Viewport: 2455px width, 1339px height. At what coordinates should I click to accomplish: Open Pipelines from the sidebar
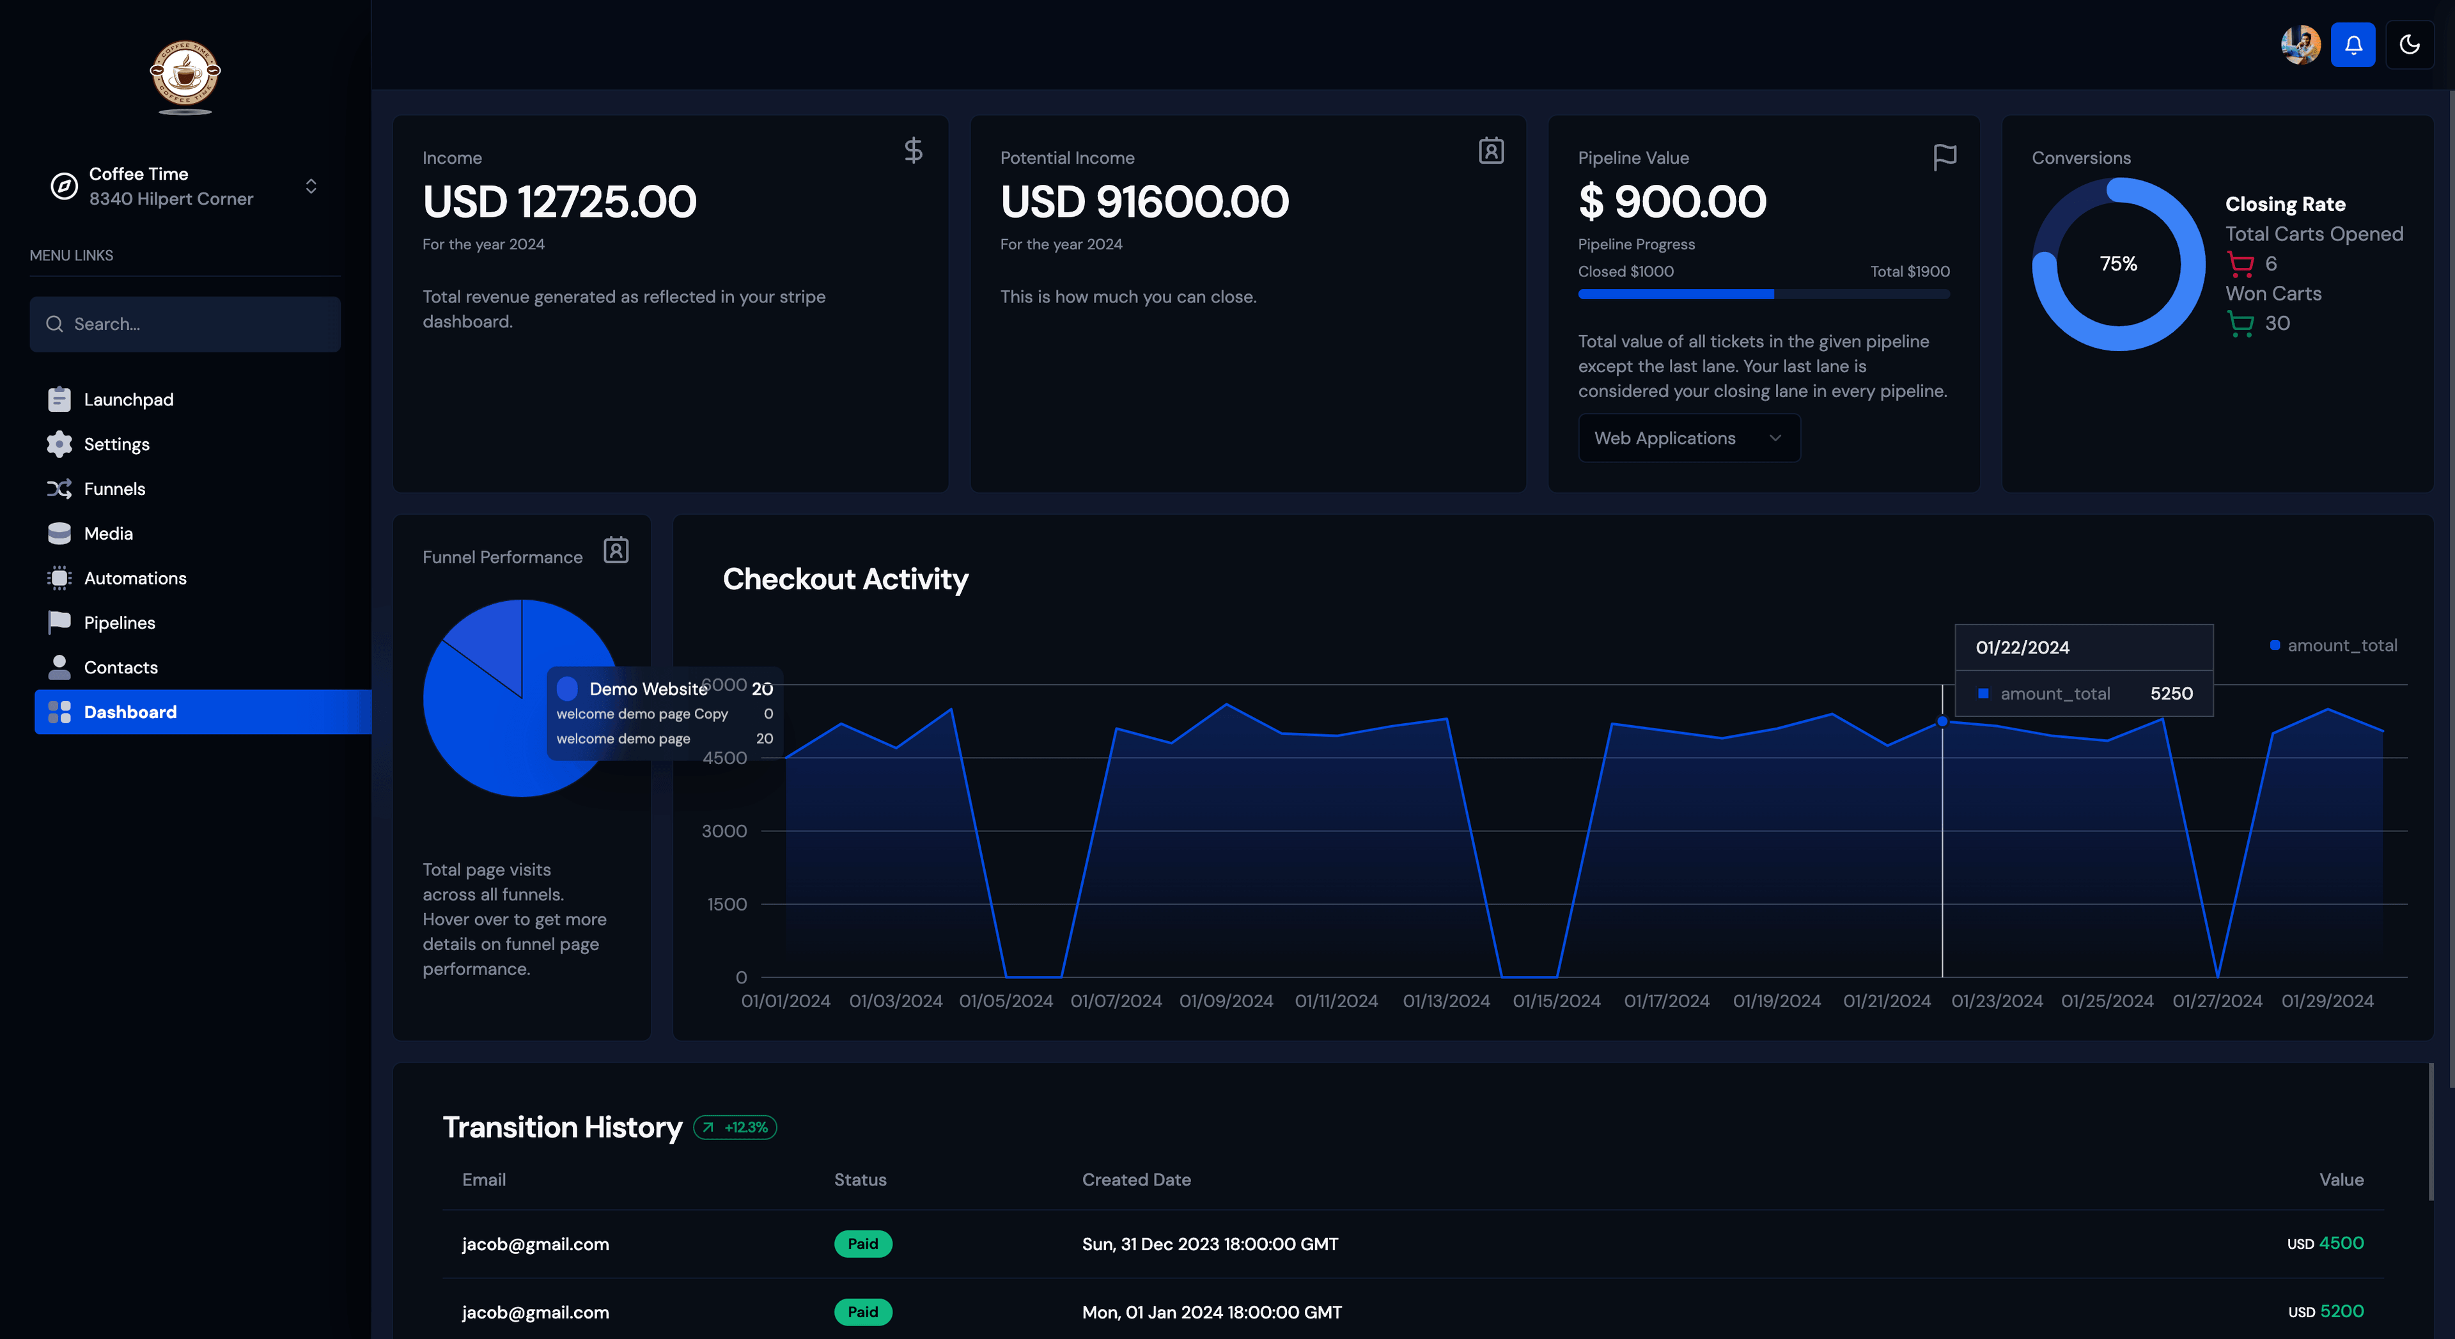[x=119, y=623]
